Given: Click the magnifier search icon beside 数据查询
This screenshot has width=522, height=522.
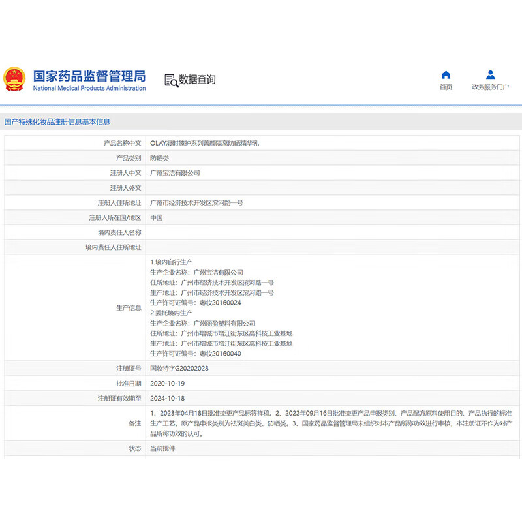Looking at the screenshot, I should point(170,79).
